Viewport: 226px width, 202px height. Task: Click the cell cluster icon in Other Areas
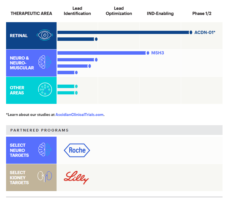tap(45, 89)
